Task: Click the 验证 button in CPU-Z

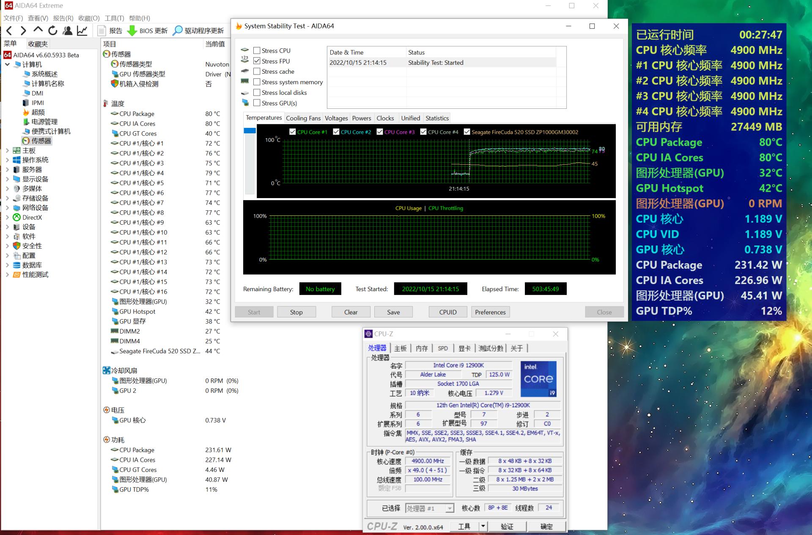Action: click(x=507, y=526)
